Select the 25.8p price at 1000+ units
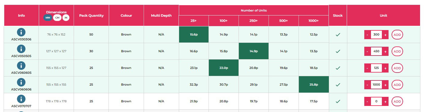This screenshot has height=112, width=424. (x=313, y=85)
